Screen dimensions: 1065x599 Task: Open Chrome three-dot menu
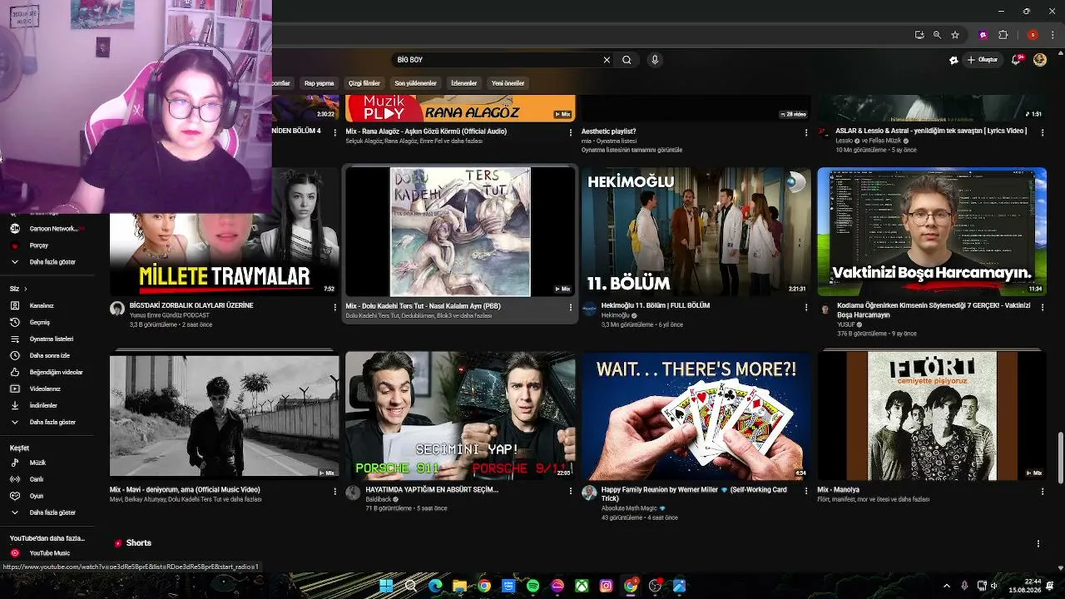(x=1052, y=35)
